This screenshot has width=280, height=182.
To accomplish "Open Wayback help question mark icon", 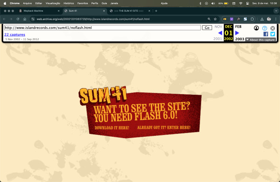I will click(x=265, y=28).
